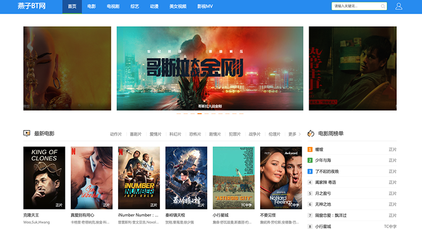The image size is (422, 229).
Task: Filter latest movies by 恐怖片
Action: [x=195, y=134]
